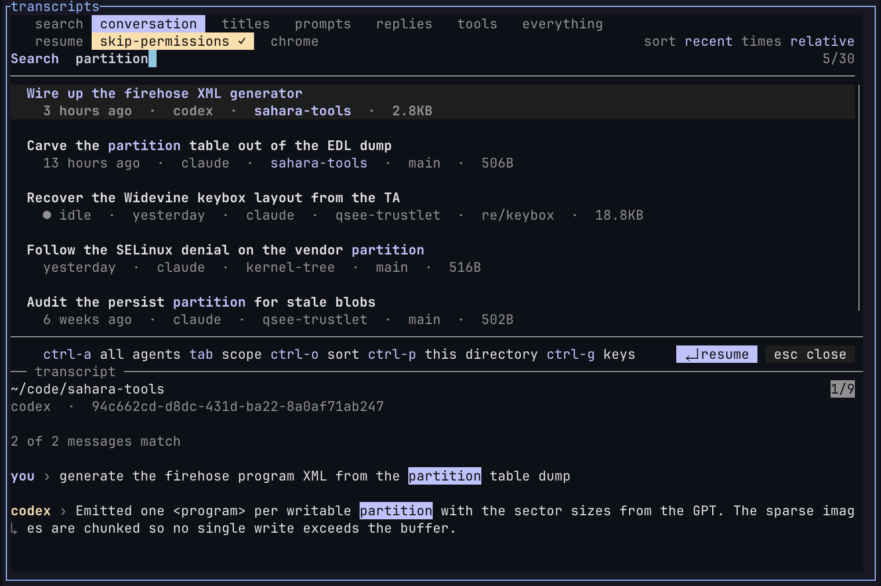881x586 pixels.
Task: Click the re/keybox branch label
Action: point(518,215)
